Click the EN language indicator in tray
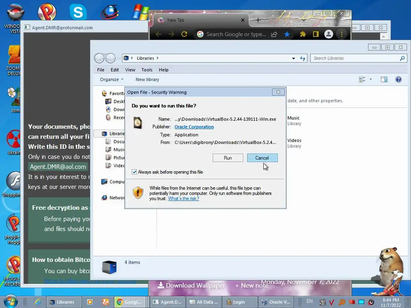Viewport: 411px width, 308px height. [x=309, y=301]
